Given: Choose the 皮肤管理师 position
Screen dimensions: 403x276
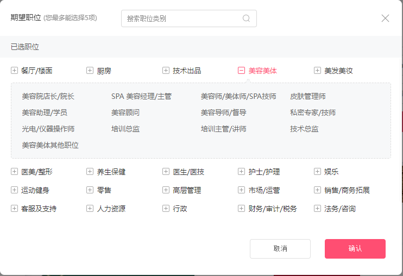Looking at the screenshot, I should pos(307,97).
